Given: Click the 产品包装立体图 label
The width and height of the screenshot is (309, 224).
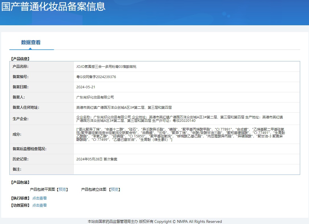Looking at the screenshot, I should [x=94, y=189].
